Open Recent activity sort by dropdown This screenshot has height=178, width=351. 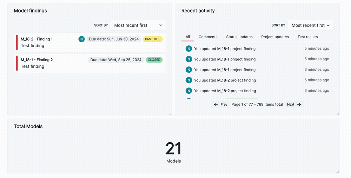(x=310, y=25)
